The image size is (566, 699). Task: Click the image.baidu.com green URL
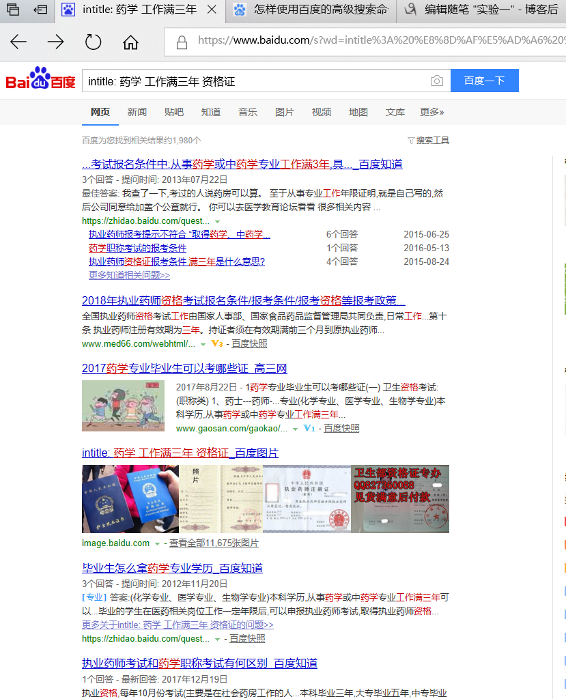click(115, 543)
